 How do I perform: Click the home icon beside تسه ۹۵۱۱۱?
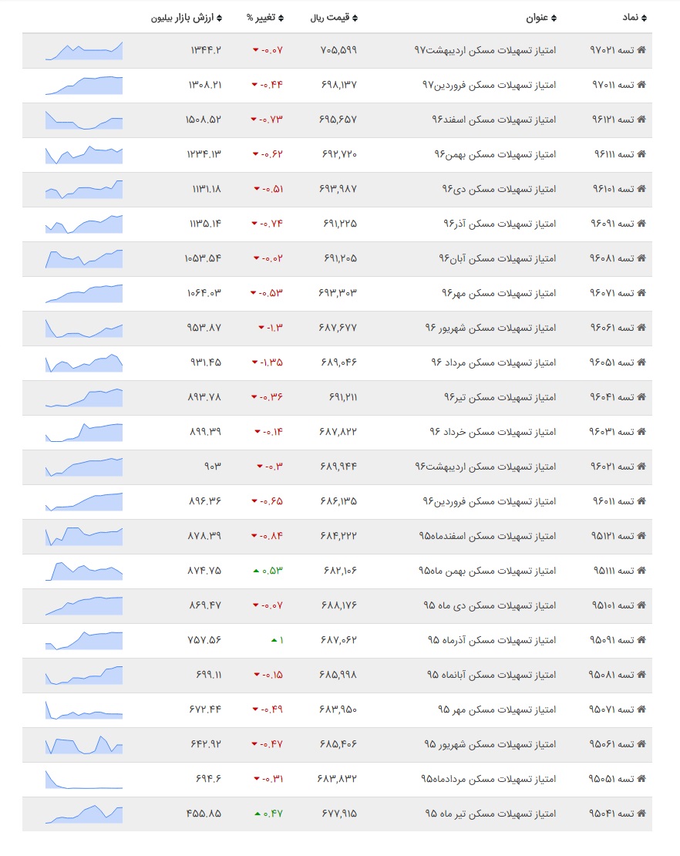coord(641,570)
